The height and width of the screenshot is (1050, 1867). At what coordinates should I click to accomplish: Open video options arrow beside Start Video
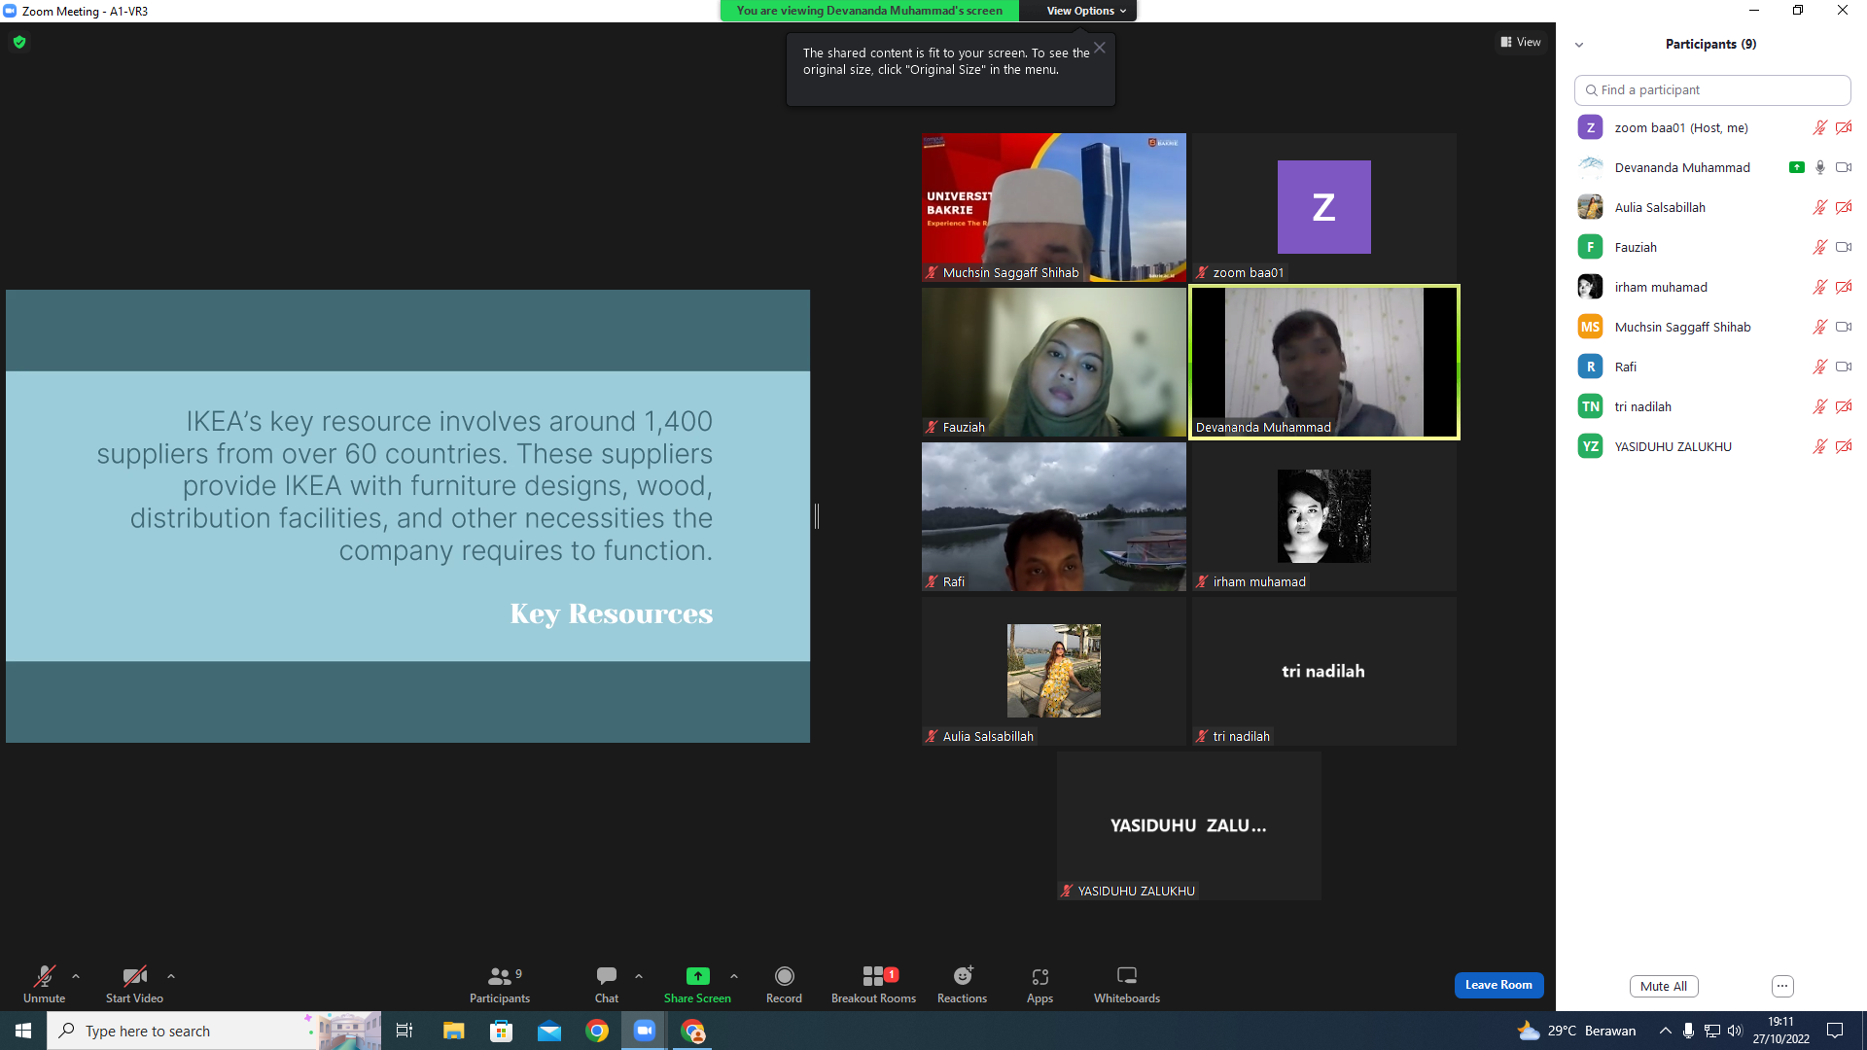(171, 976)
